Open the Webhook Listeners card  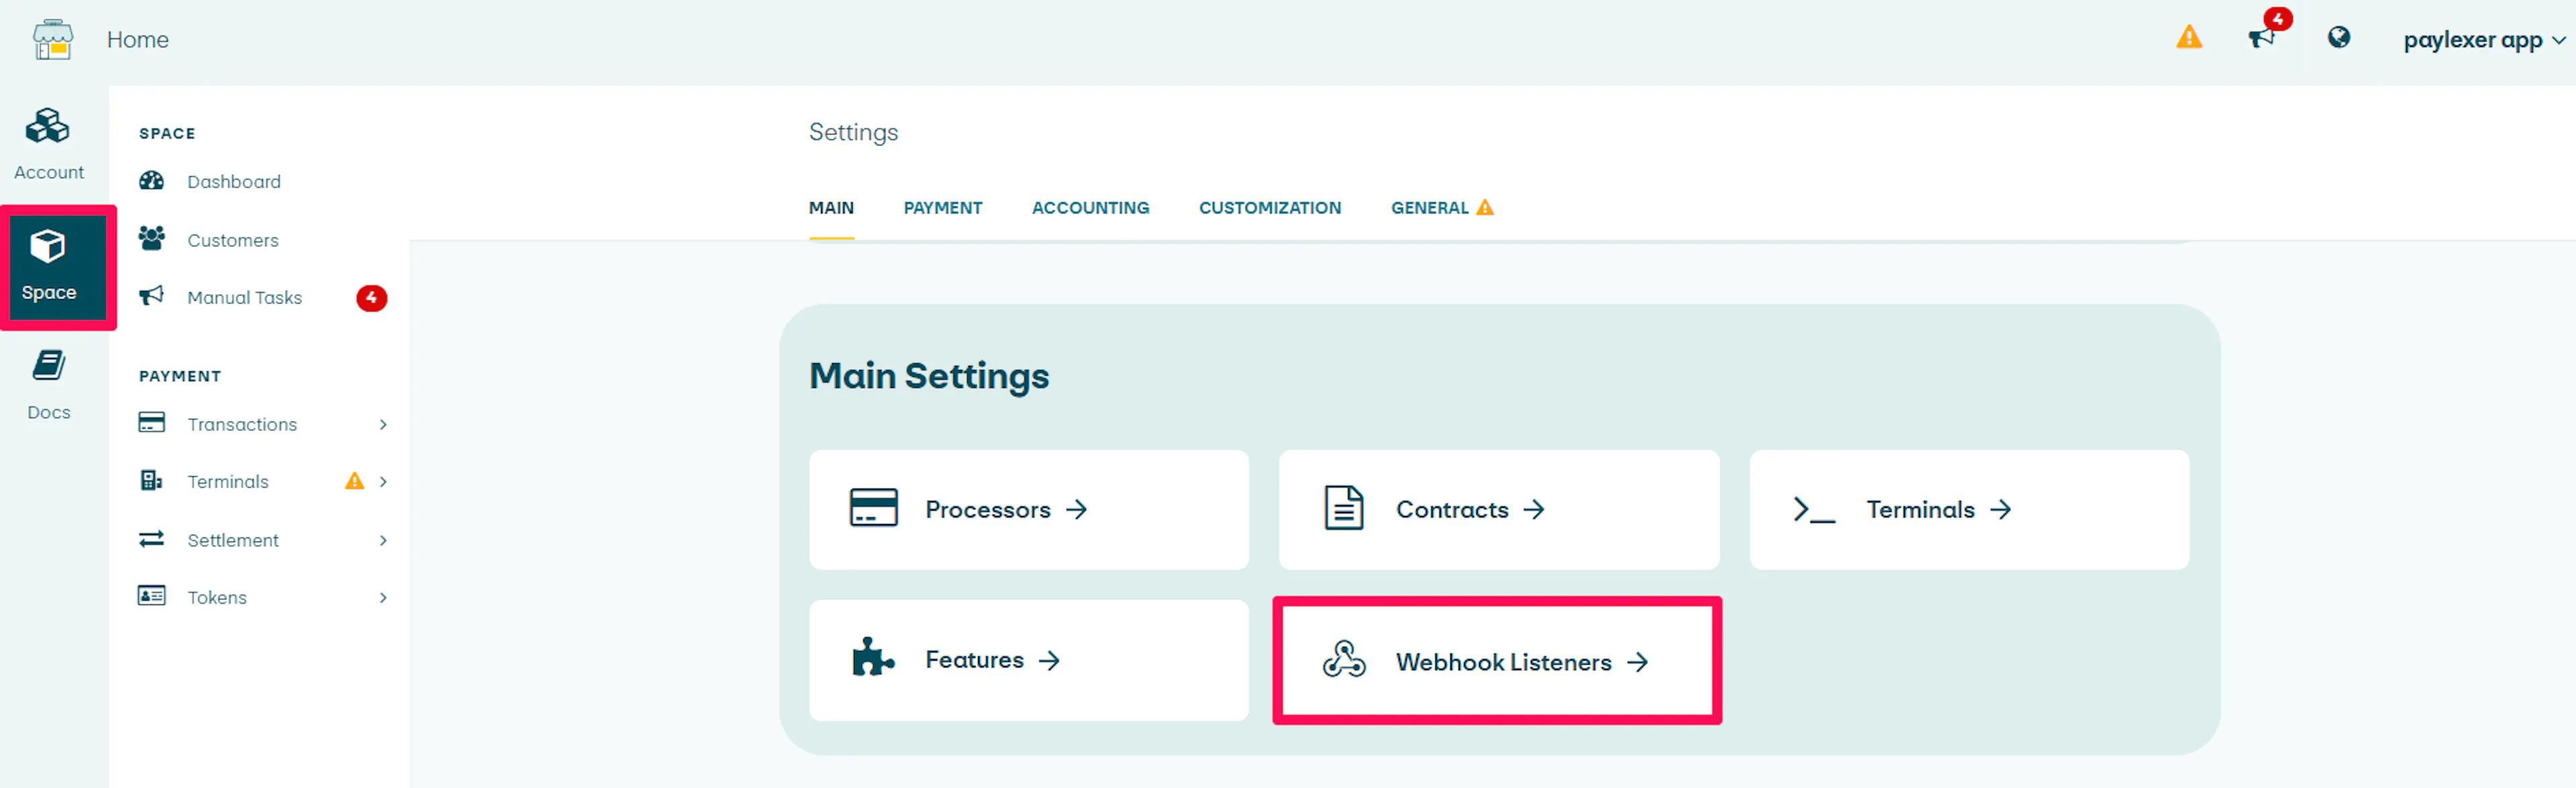(1498, 661)
